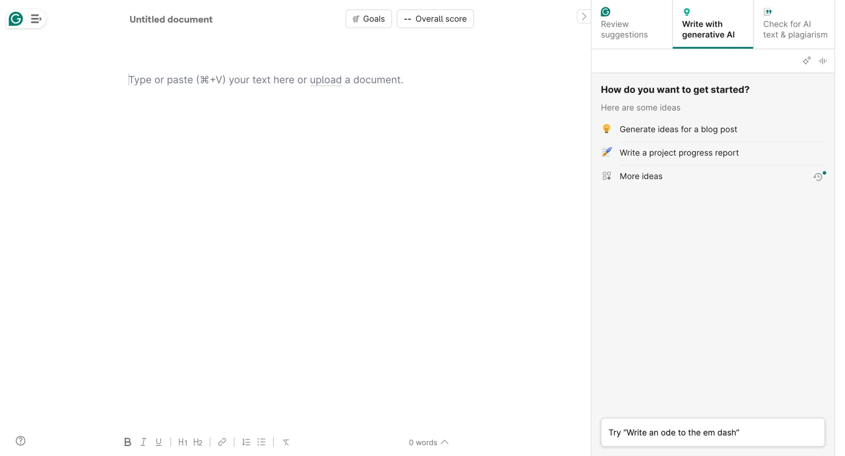
Task: Open the document sidebar menu icon
Action: pos(36,19)
